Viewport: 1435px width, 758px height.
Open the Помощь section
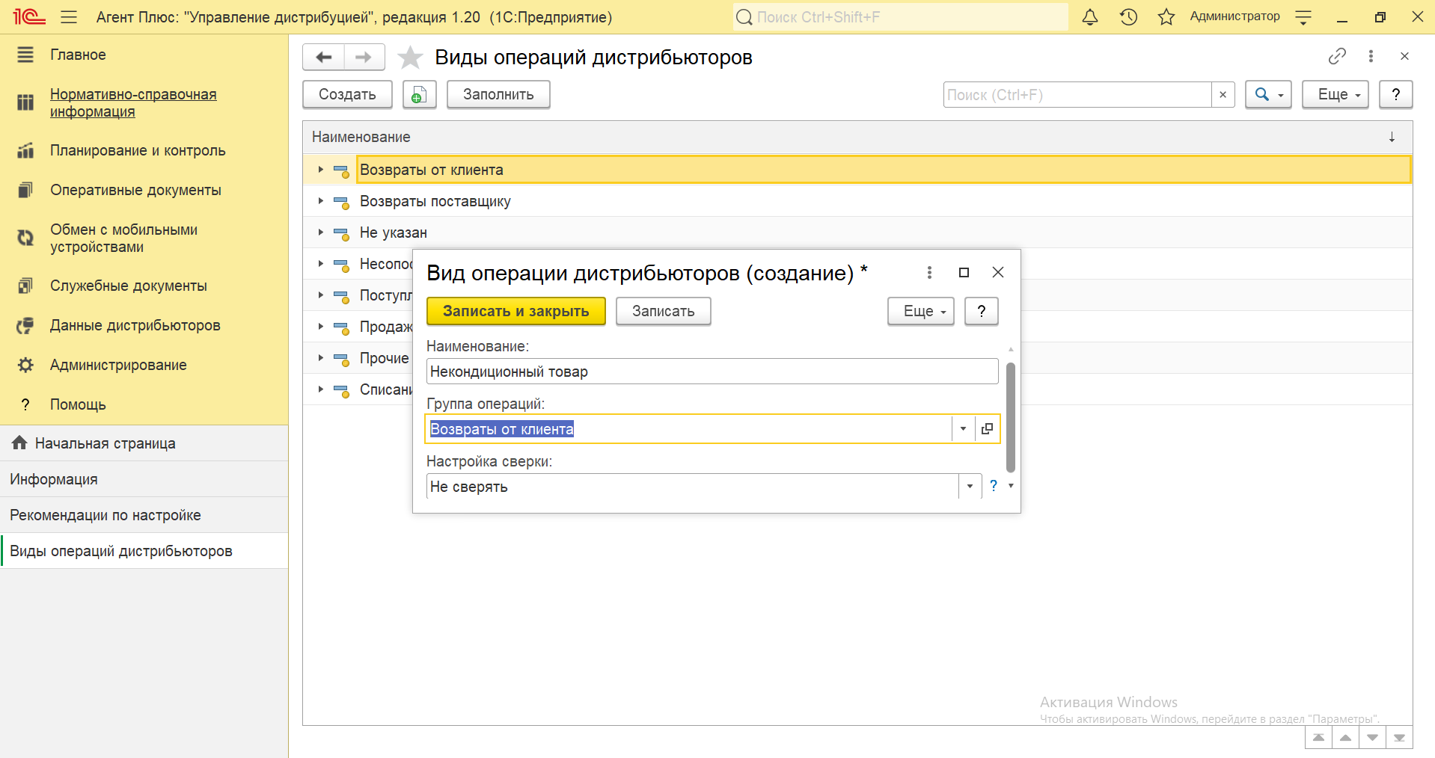pyautogui.click(x=144, y=404)
